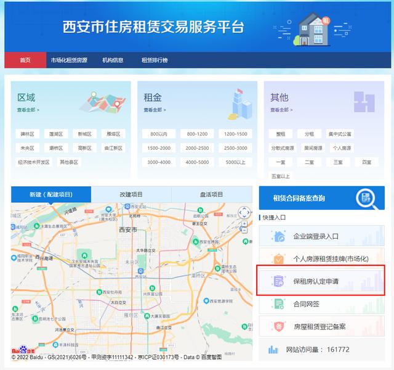Open 保租房认定申请 quick link
394x370 pixels.
pyautogui.click(x=321, y=281)
